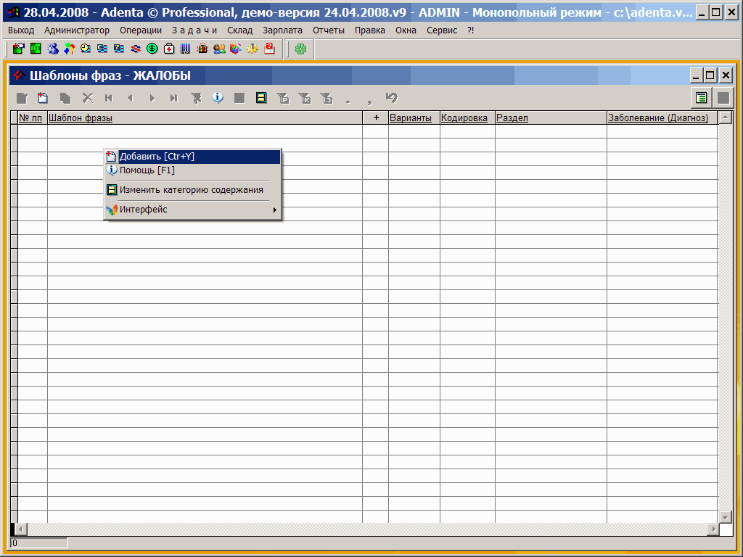The height and width of the screenshot is (557, 743).
Task: Click the blue people group toolbar icon
Action: [52, 49]
